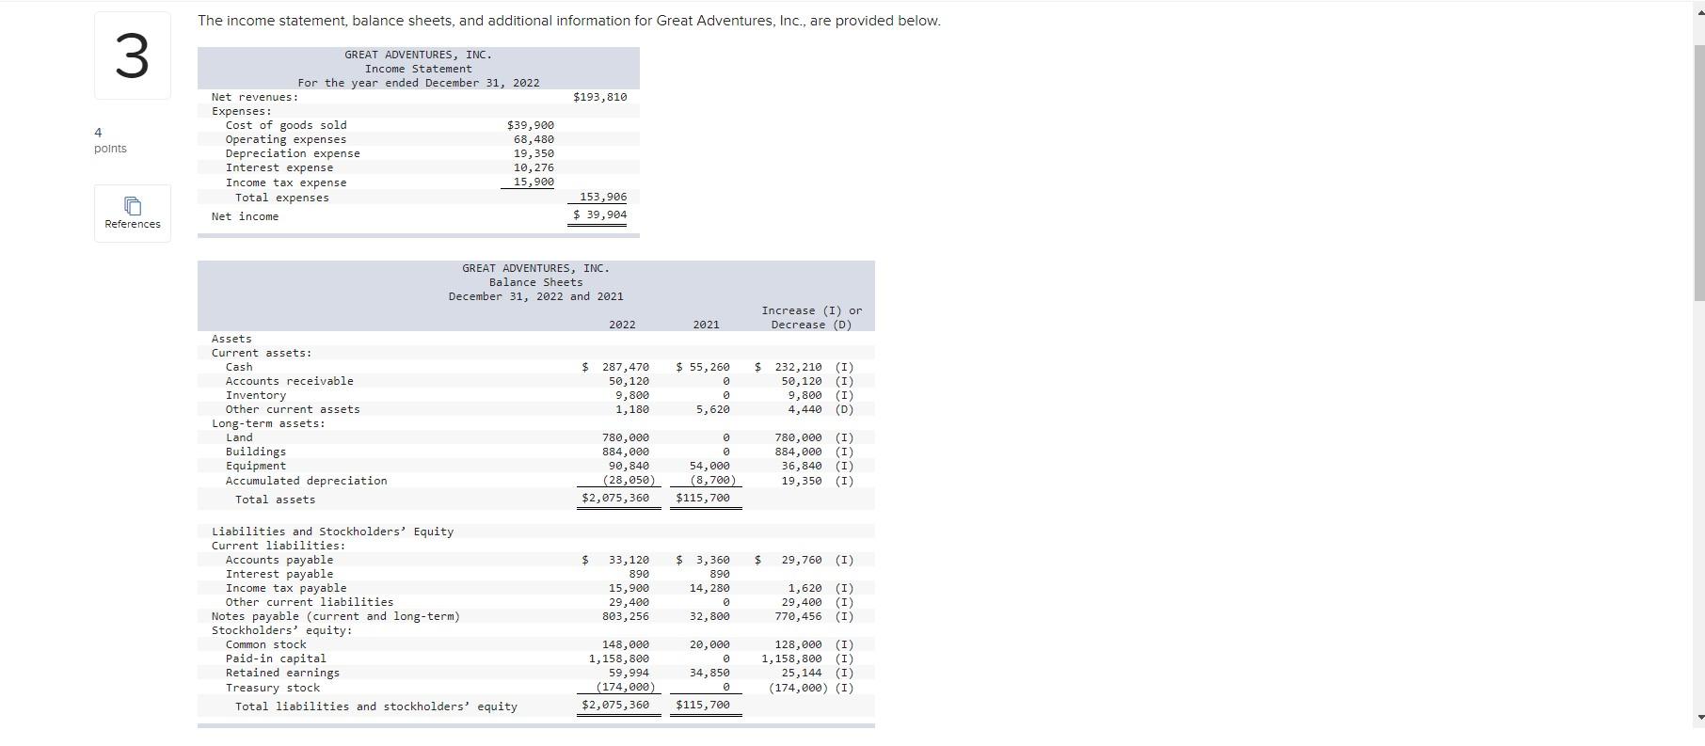This screenshot has height=746, width=1705.
Task: Click the scrollbar down arrow
Action: 1698,717
